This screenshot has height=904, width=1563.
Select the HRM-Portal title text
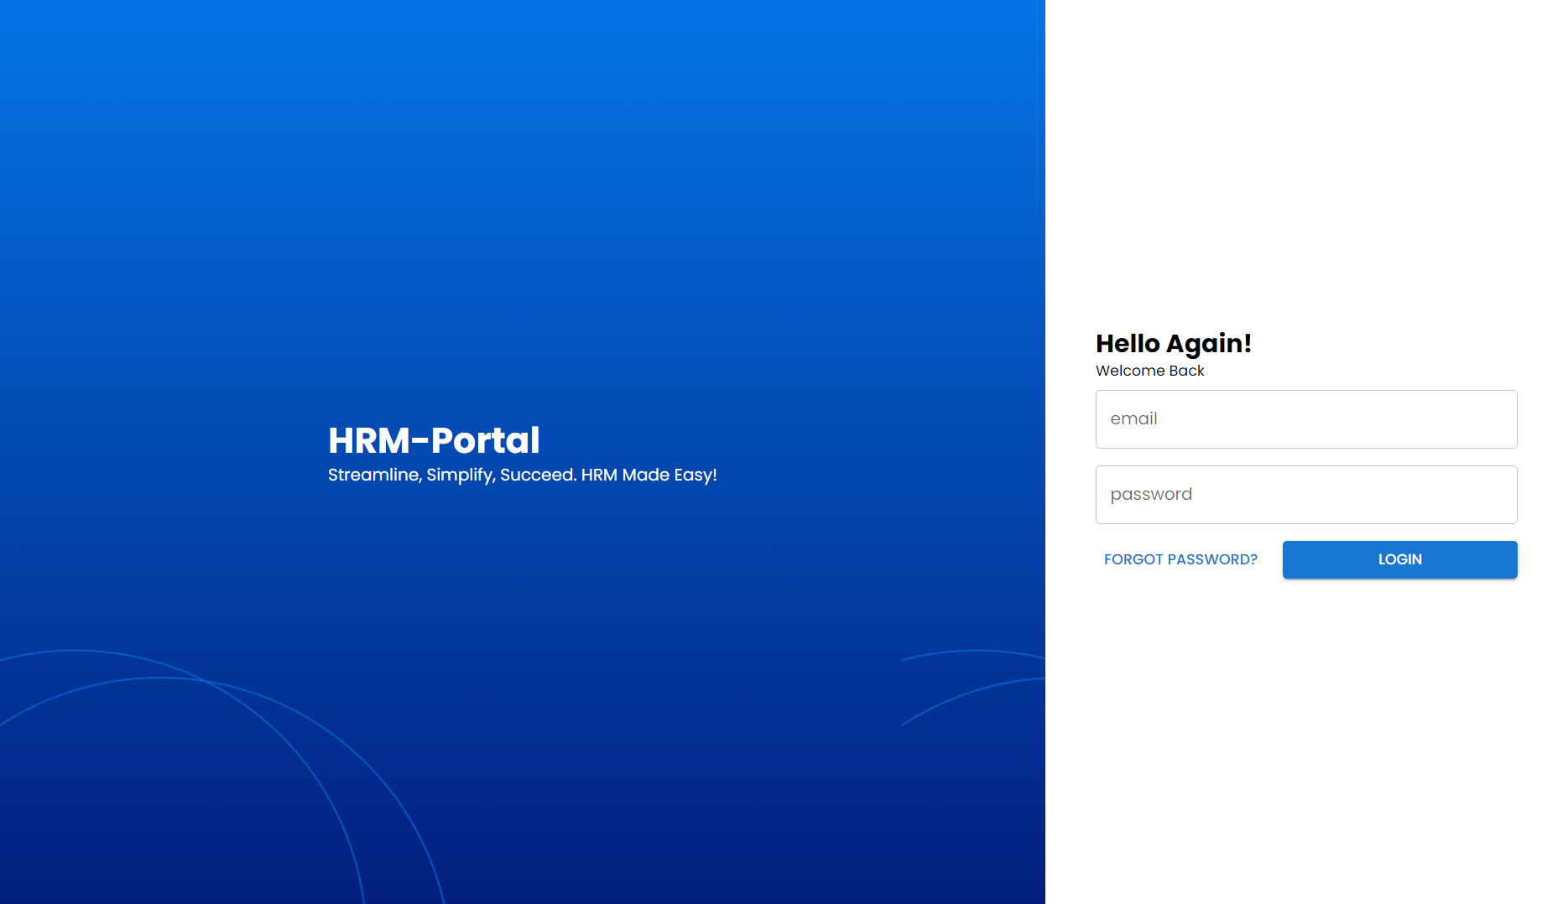coord(434,440)
